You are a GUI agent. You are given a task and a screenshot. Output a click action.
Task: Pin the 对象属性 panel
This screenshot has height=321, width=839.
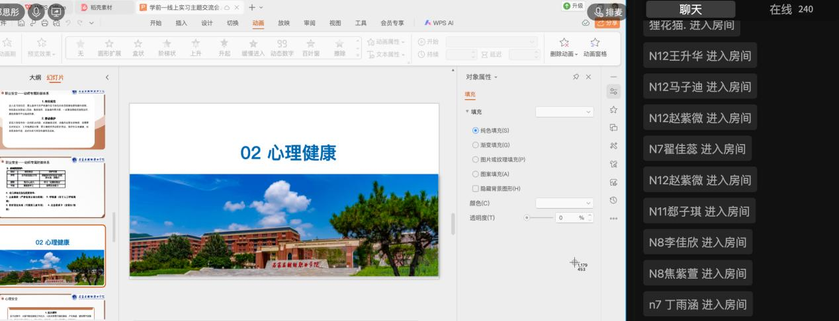click(x=576, y=77)
